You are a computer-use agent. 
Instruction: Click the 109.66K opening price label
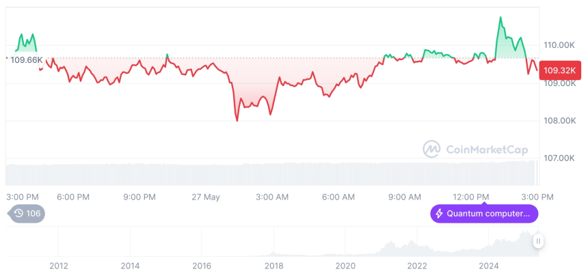(26, 60)
